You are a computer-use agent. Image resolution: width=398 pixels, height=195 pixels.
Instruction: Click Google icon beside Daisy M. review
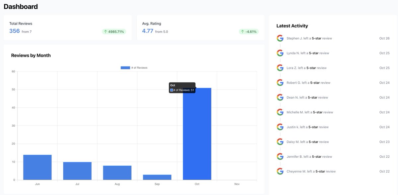(x=280, y=141)
